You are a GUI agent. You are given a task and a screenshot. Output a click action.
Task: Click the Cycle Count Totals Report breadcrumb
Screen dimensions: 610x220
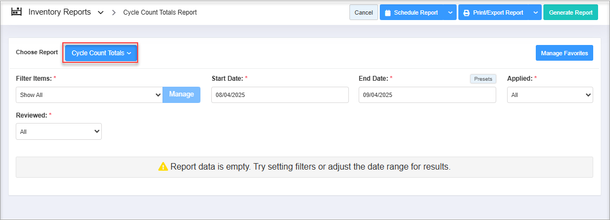click(160, 12)
